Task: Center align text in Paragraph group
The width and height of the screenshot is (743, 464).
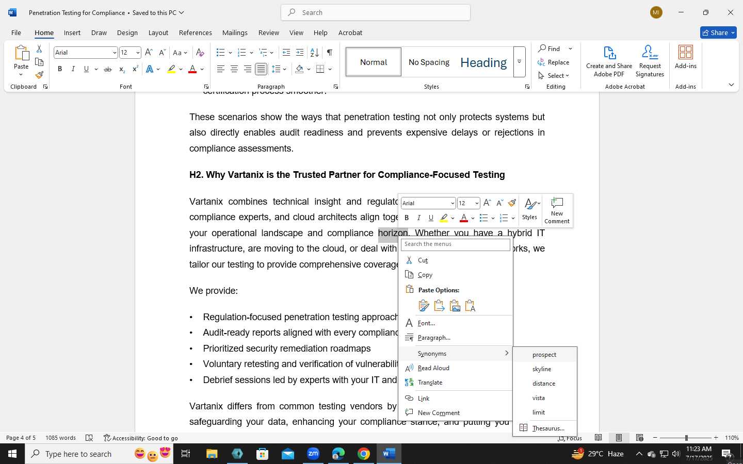Action: click(234, 69)
